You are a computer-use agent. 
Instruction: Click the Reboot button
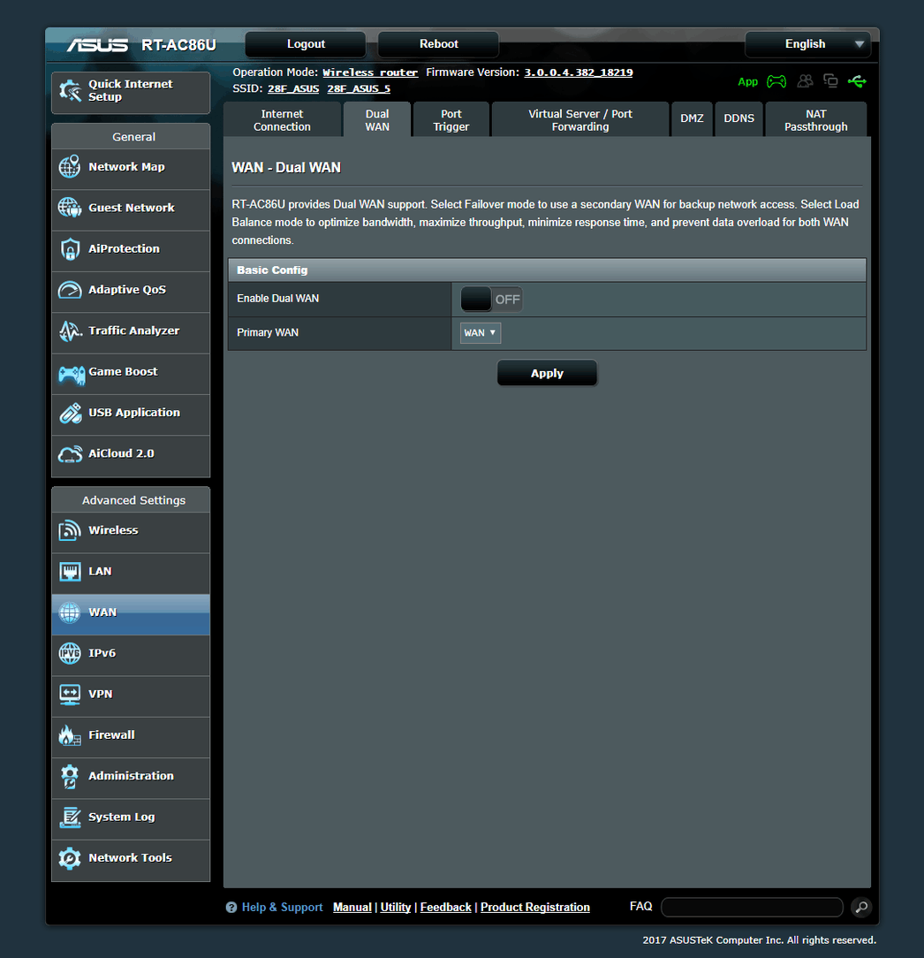(x=438, y=44)
